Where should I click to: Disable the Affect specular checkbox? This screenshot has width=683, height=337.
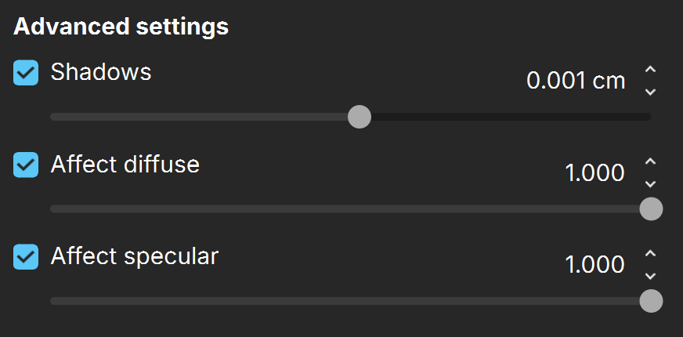[x=26, y=257]
